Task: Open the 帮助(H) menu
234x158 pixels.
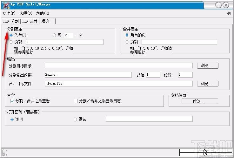Action: click(x=43, y=13)
